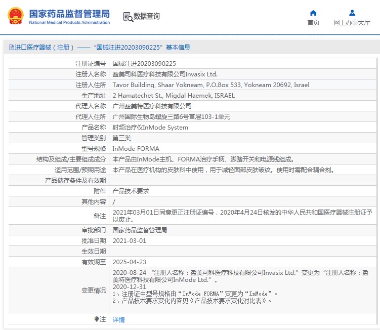Select agent address 广州国际生物岛 cell

click(x=242, y=116)
